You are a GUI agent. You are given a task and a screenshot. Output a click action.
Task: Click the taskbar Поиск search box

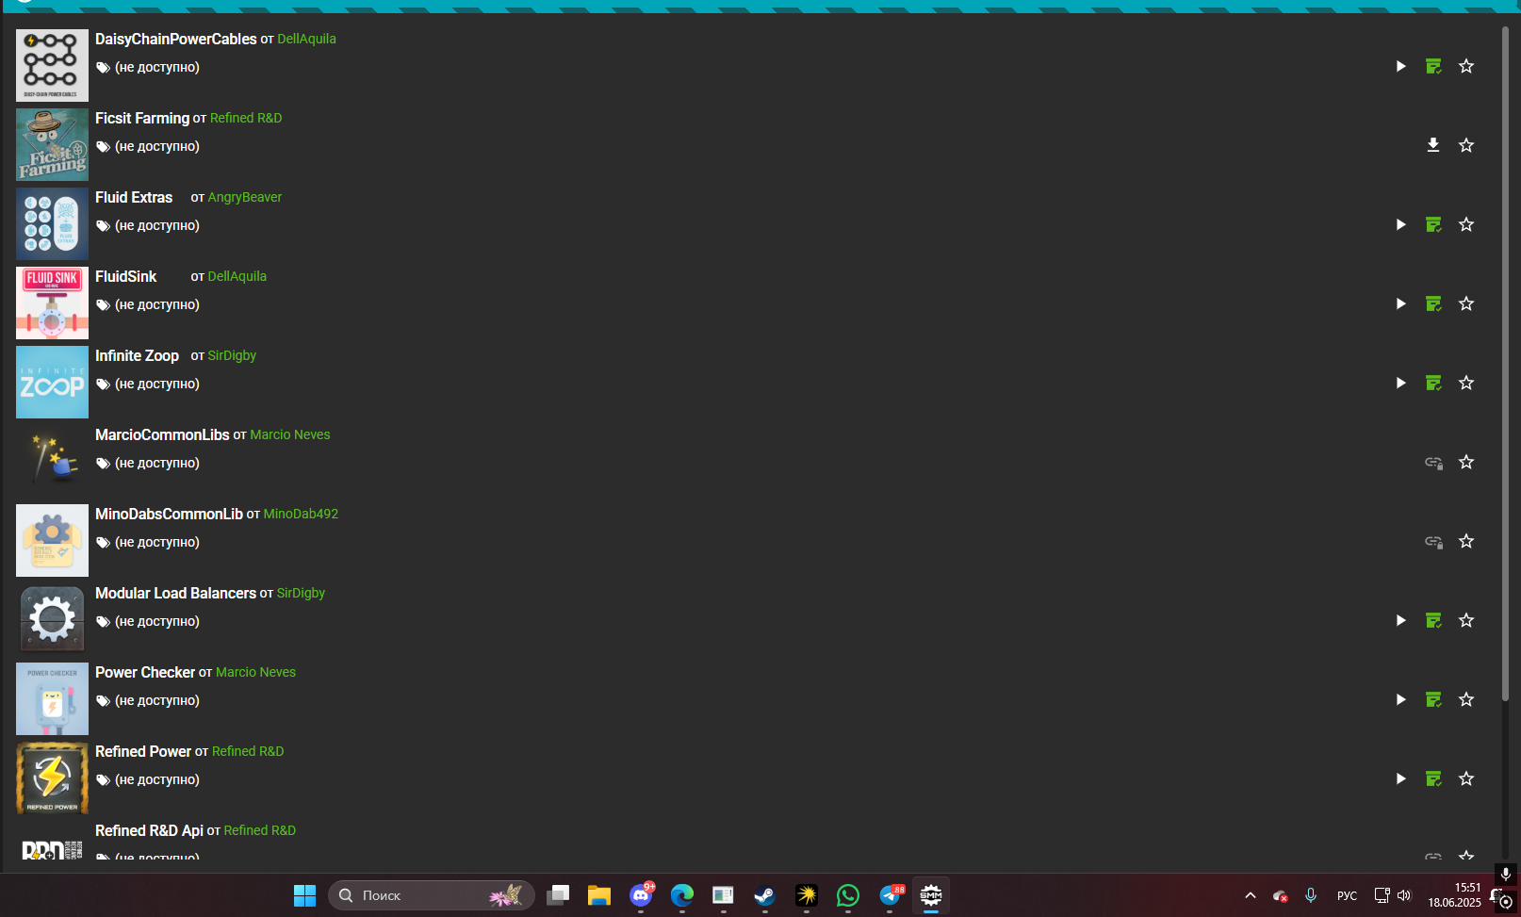tap(432, 895)
